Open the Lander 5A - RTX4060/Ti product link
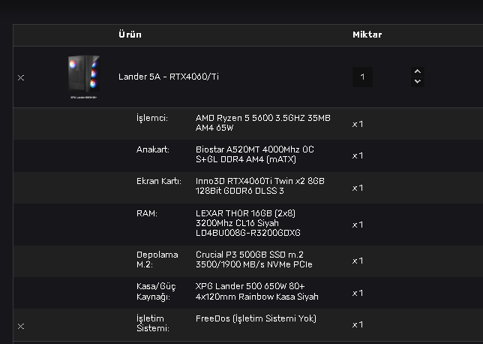This screenshot has height=344, width=483. 169,77
